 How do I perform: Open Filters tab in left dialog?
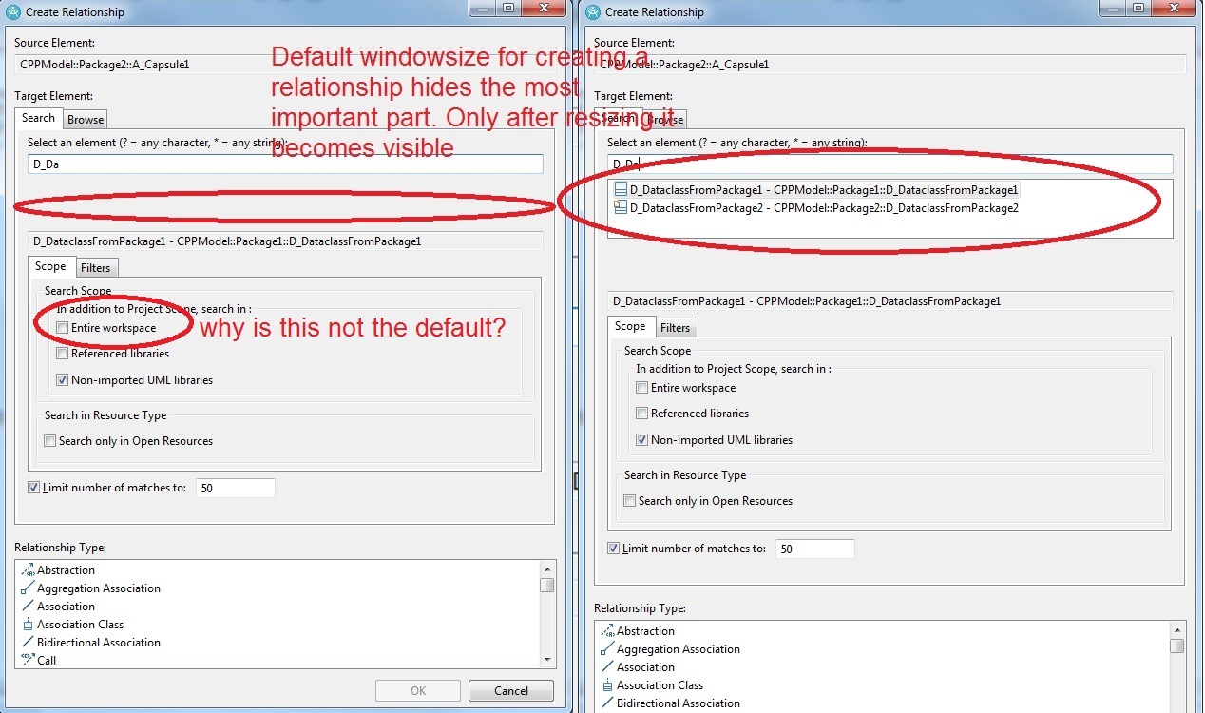tap(95, 268)
